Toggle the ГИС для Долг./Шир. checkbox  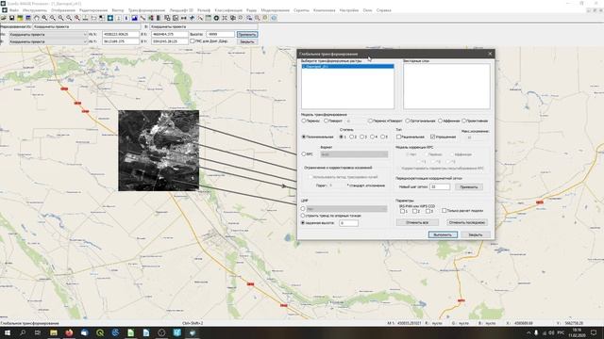tap(193, 41)
